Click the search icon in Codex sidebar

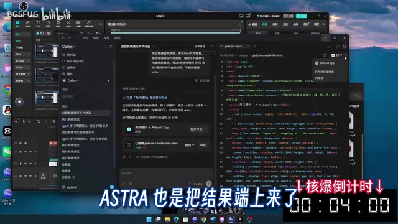coord(105,47)
